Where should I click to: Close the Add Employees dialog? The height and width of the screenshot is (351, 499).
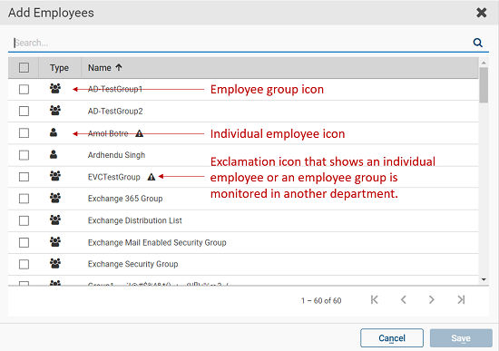pos(481,13)
